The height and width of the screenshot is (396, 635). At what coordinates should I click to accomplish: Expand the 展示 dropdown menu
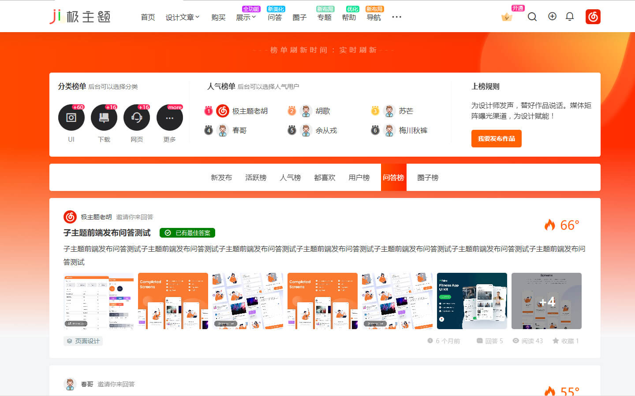[246, 17]
